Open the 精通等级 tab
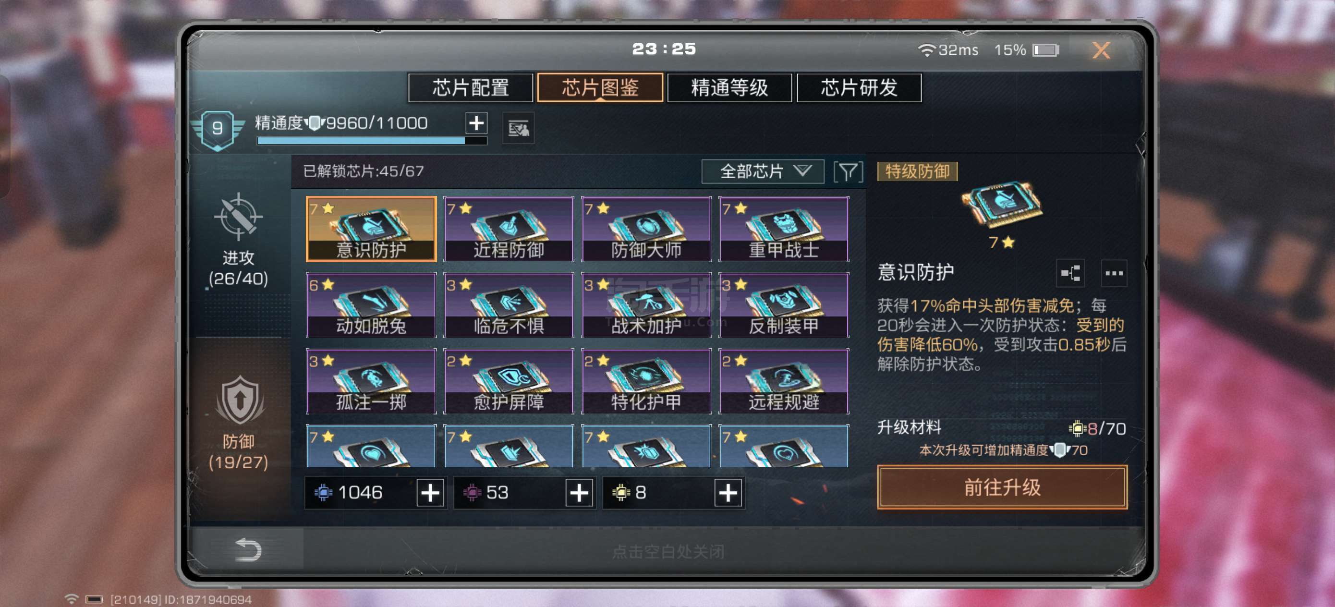The height and width of the screenshot is (607, 1335). pyautogui.click(x=729, y=87)
